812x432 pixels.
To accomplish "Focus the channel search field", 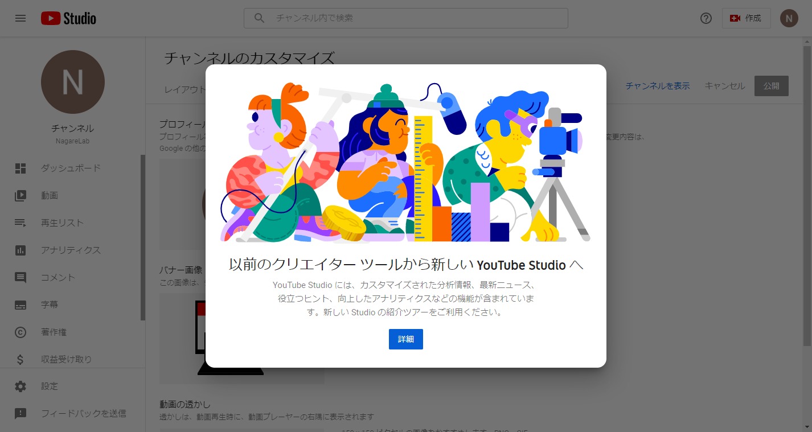I will [405, 18].
